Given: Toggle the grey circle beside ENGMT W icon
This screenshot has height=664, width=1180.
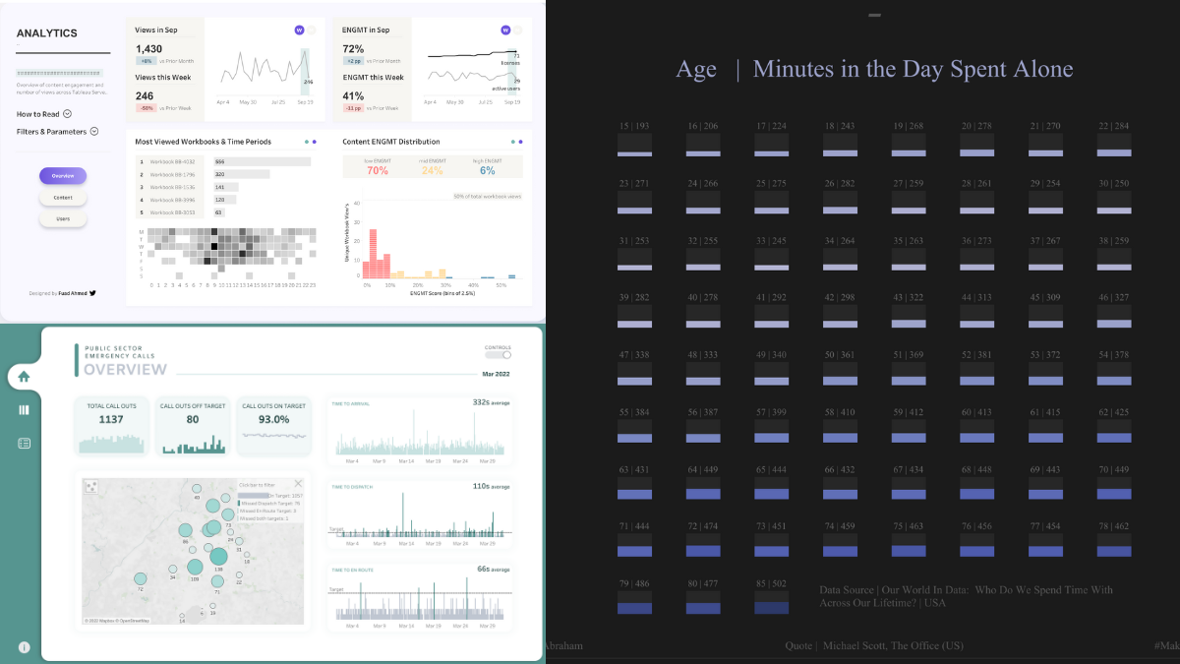Looking at the screenshot, I should pos(517,30).
